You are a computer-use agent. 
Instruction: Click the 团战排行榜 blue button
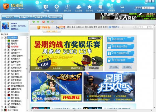point(120,39)
